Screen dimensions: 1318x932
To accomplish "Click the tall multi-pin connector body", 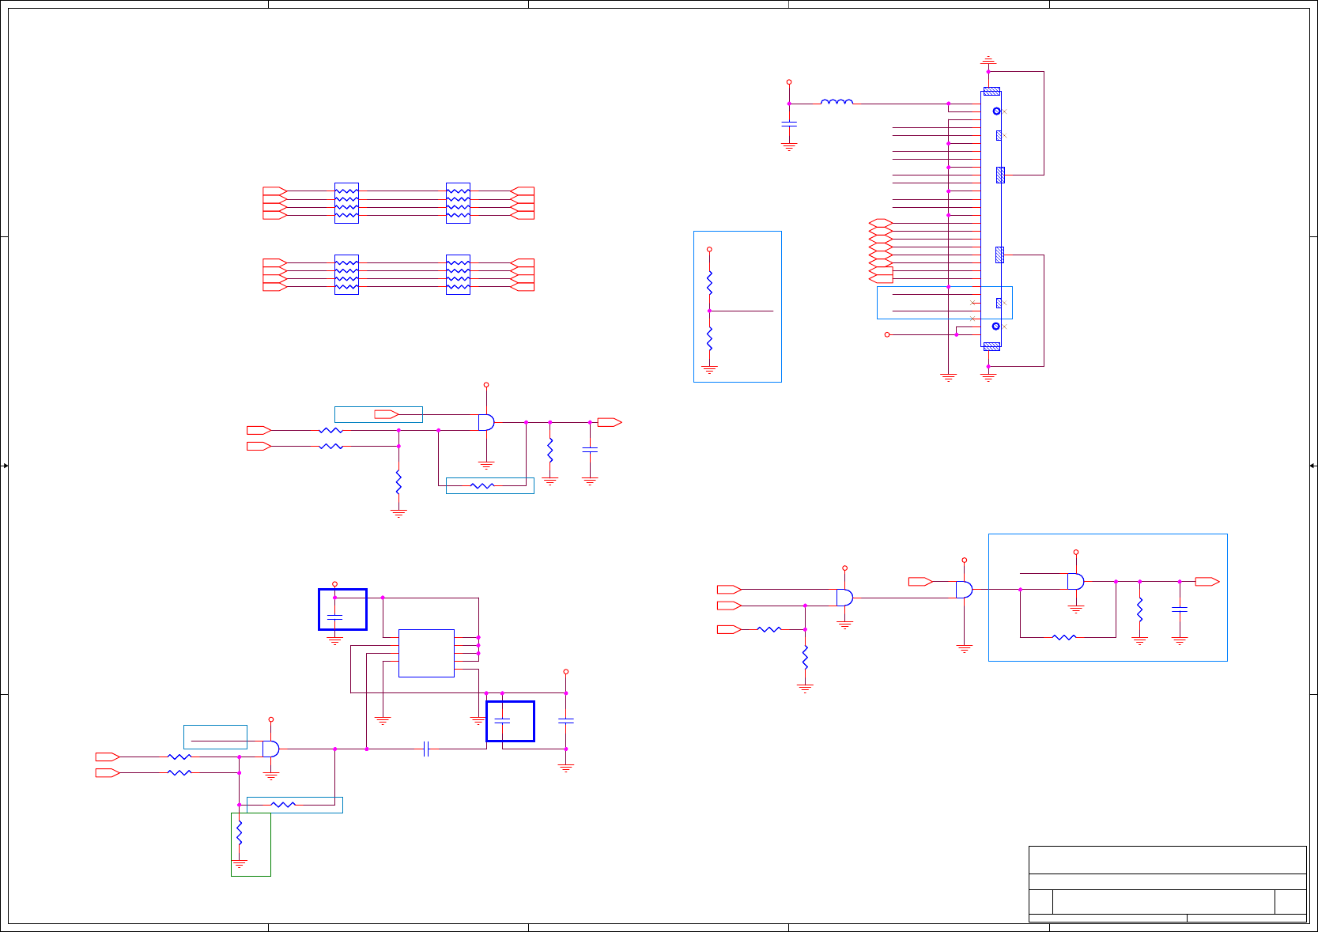I will point(991,219).
